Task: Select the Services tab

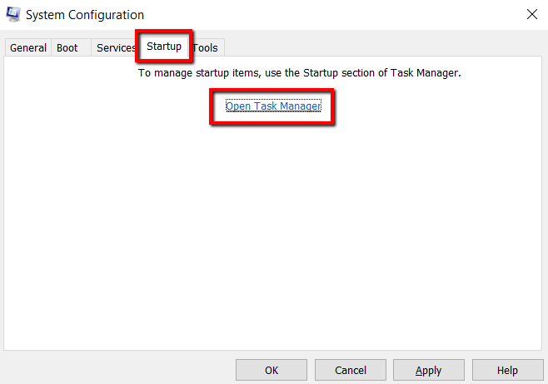Action: point(116,47)
